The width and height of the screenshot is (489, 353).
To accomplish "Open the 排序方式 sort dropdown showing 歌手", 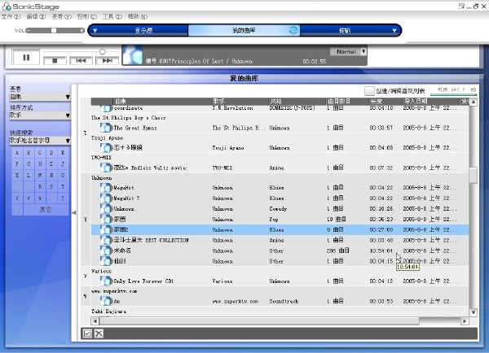I will pos(40,115).
